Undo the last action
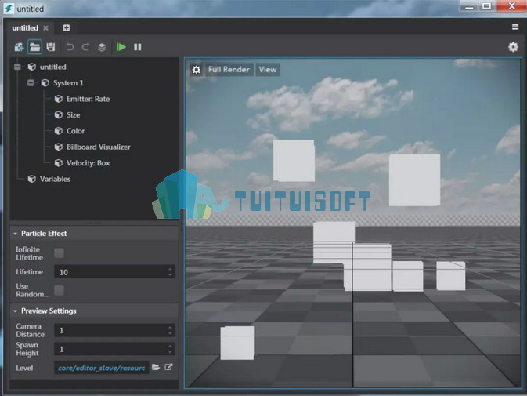527x396 pixels. (x=70, y=47)
